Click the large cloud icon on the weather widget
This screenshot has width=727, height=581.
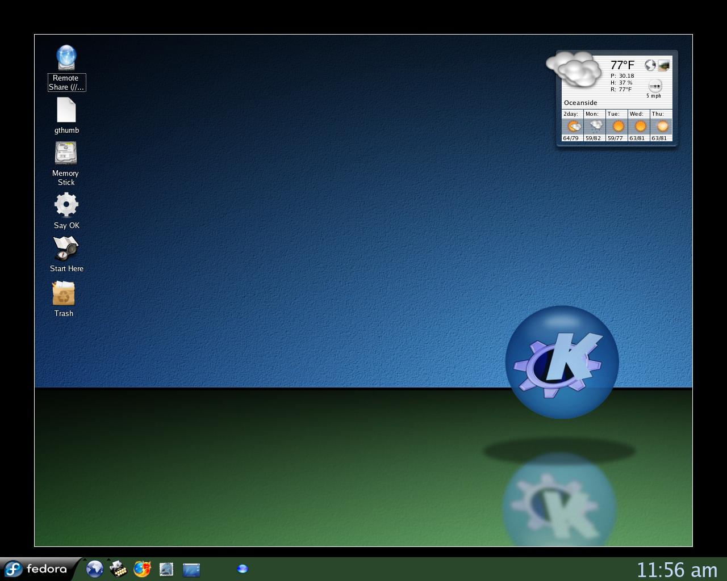point(574,69)
